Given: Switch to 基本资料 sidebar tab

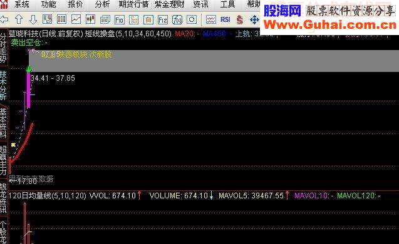Looking at the screenshot, I should (x=3, y=123).
